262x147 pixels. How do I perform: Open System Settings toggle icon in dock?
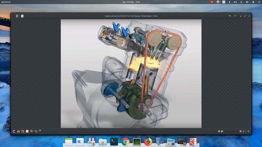tap(80, 142)
